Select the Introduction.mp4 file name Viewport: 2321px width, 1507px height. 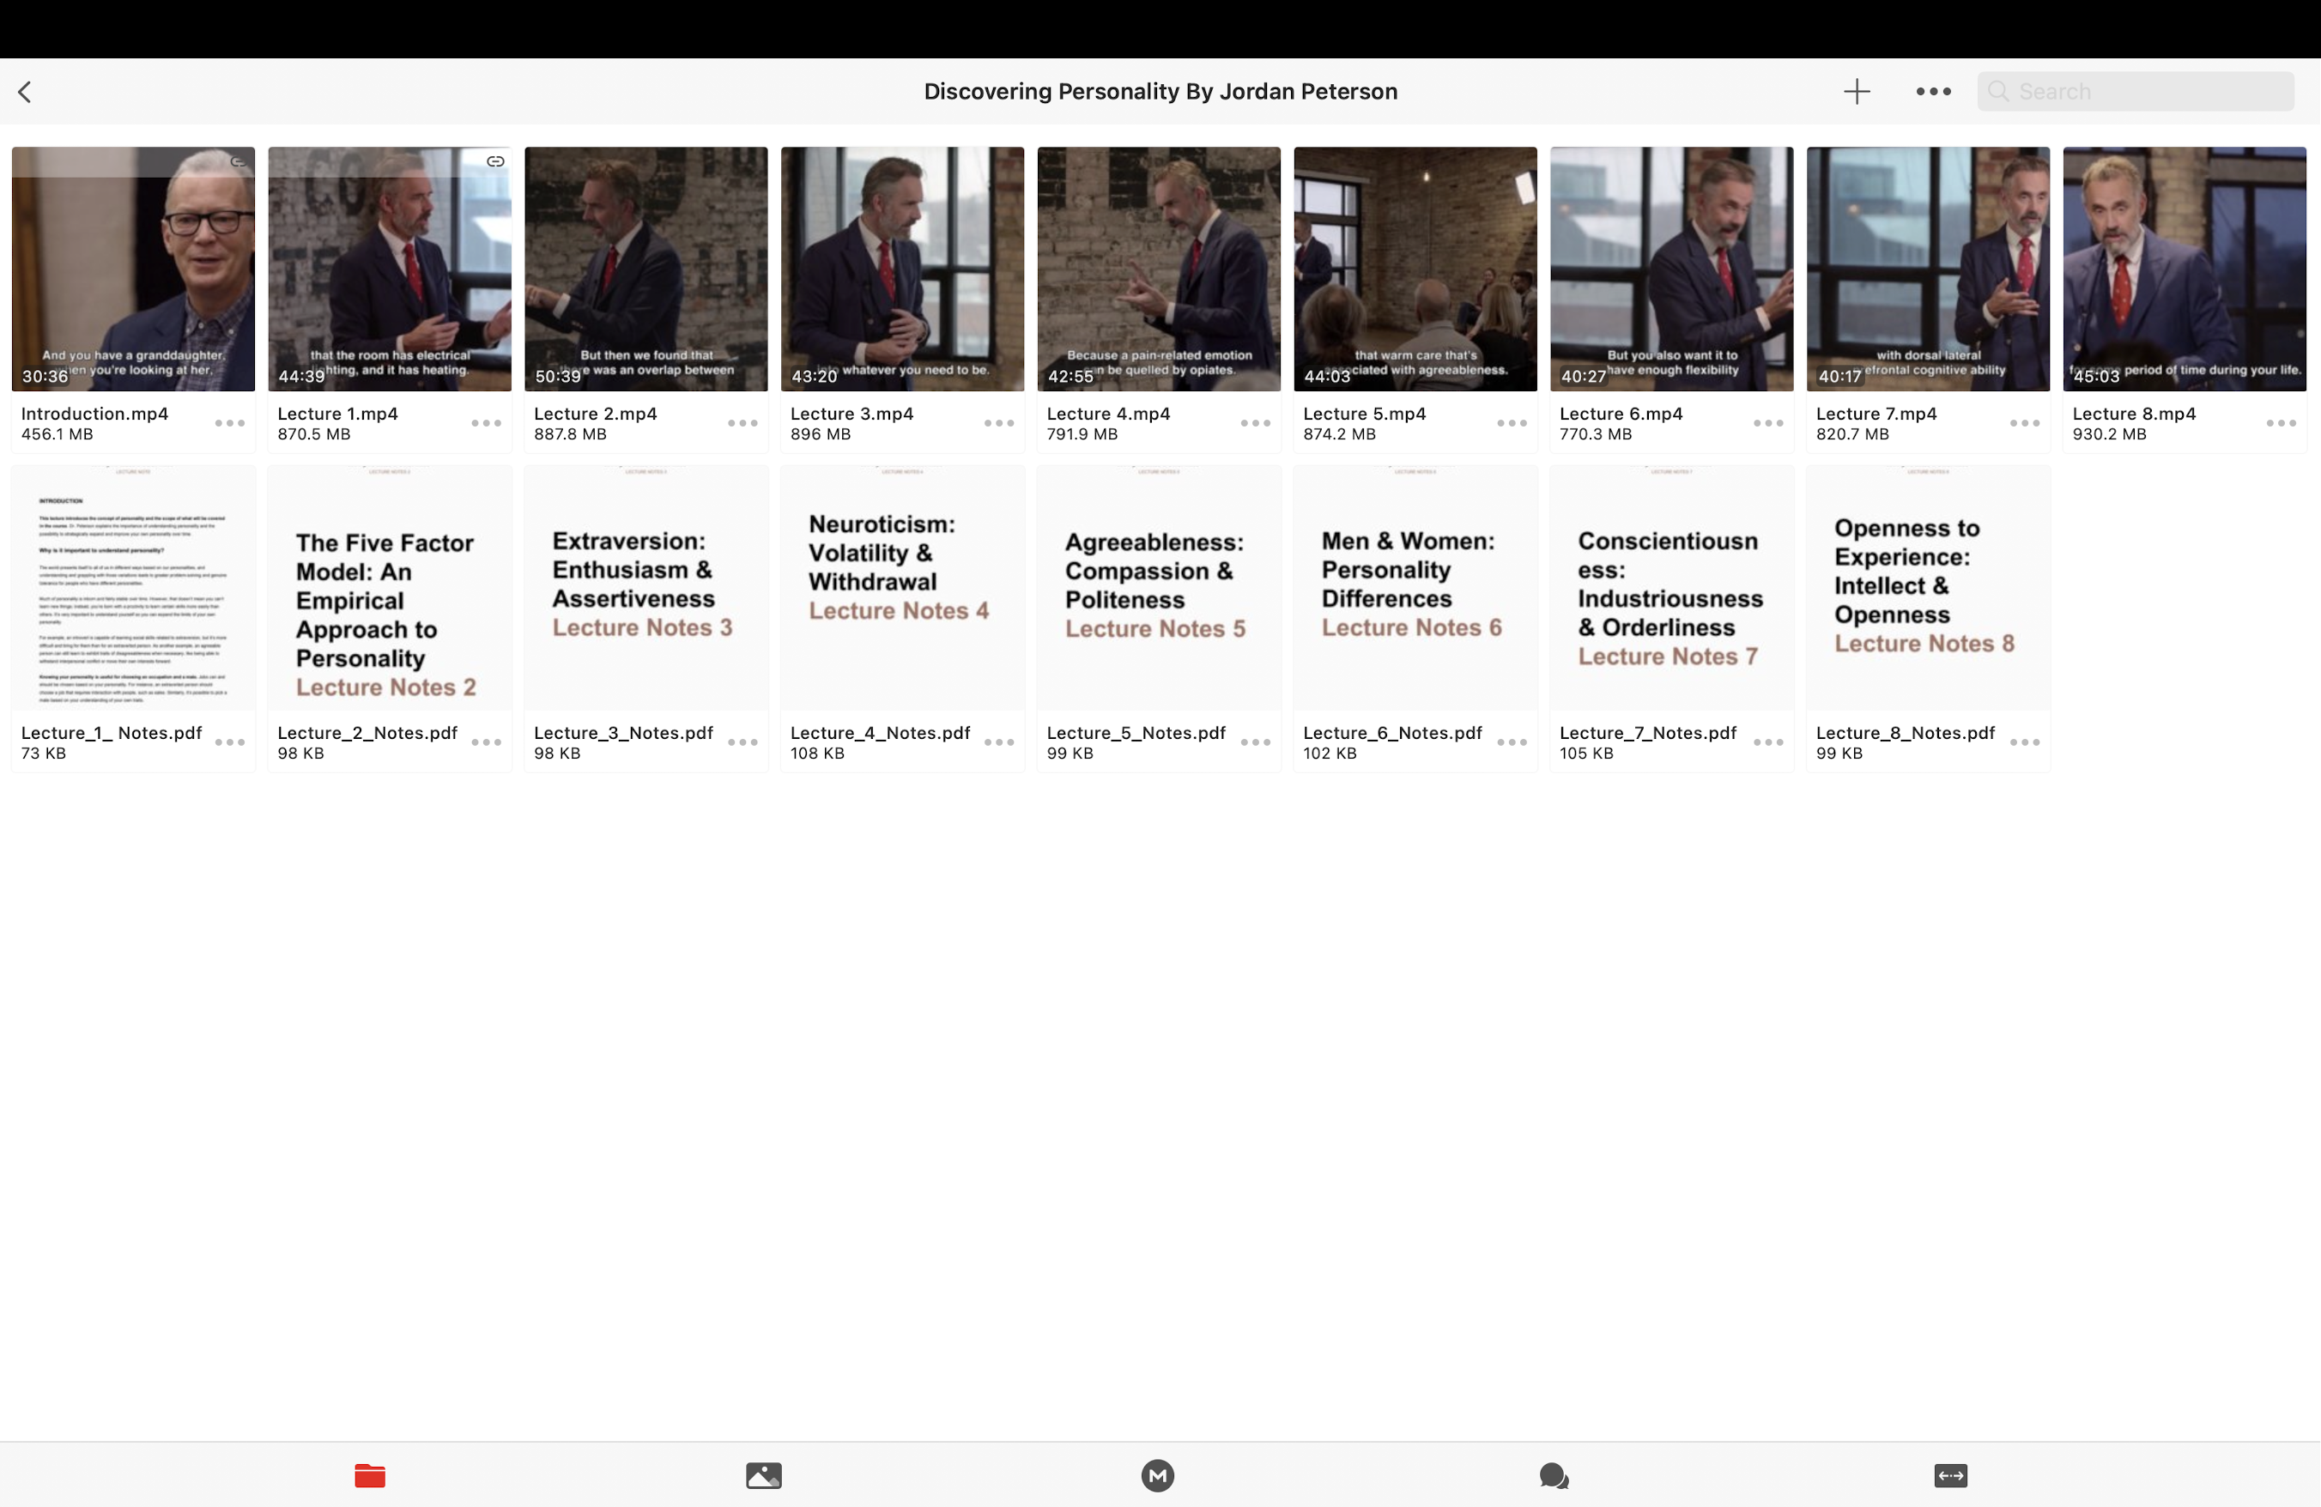click(x=94, y=414)
